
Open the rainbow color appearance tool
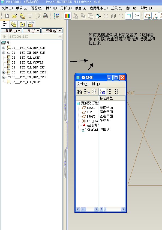tap(68, 16)
